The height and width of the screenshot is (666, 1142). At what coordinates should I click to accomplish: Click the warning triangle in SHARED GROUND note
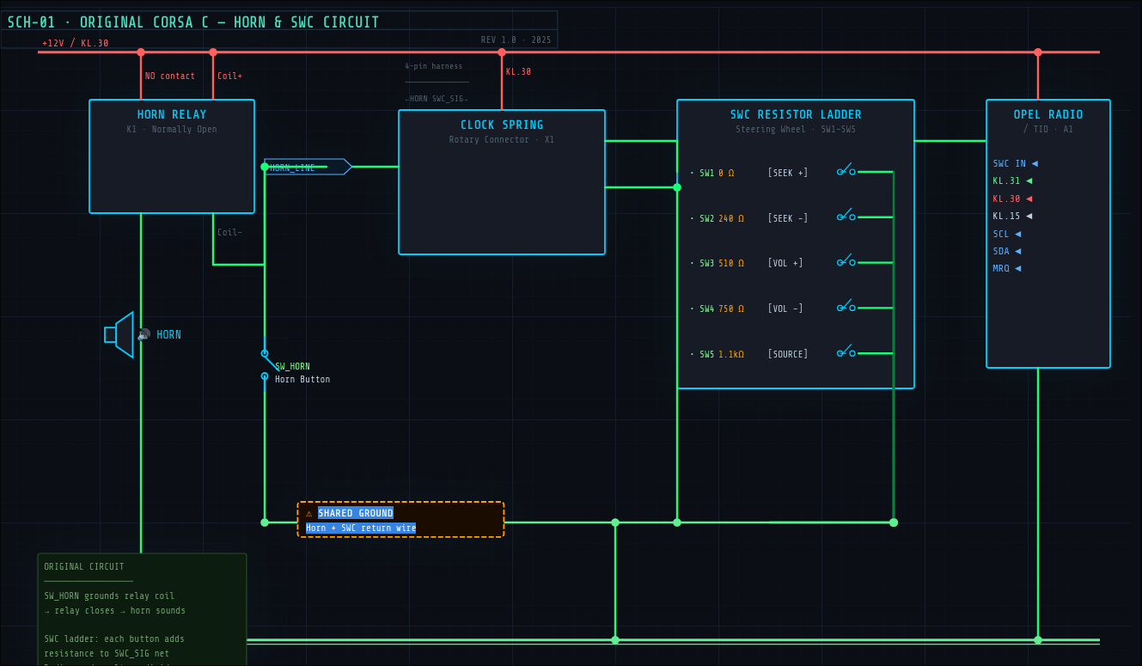tap(310, 512)
